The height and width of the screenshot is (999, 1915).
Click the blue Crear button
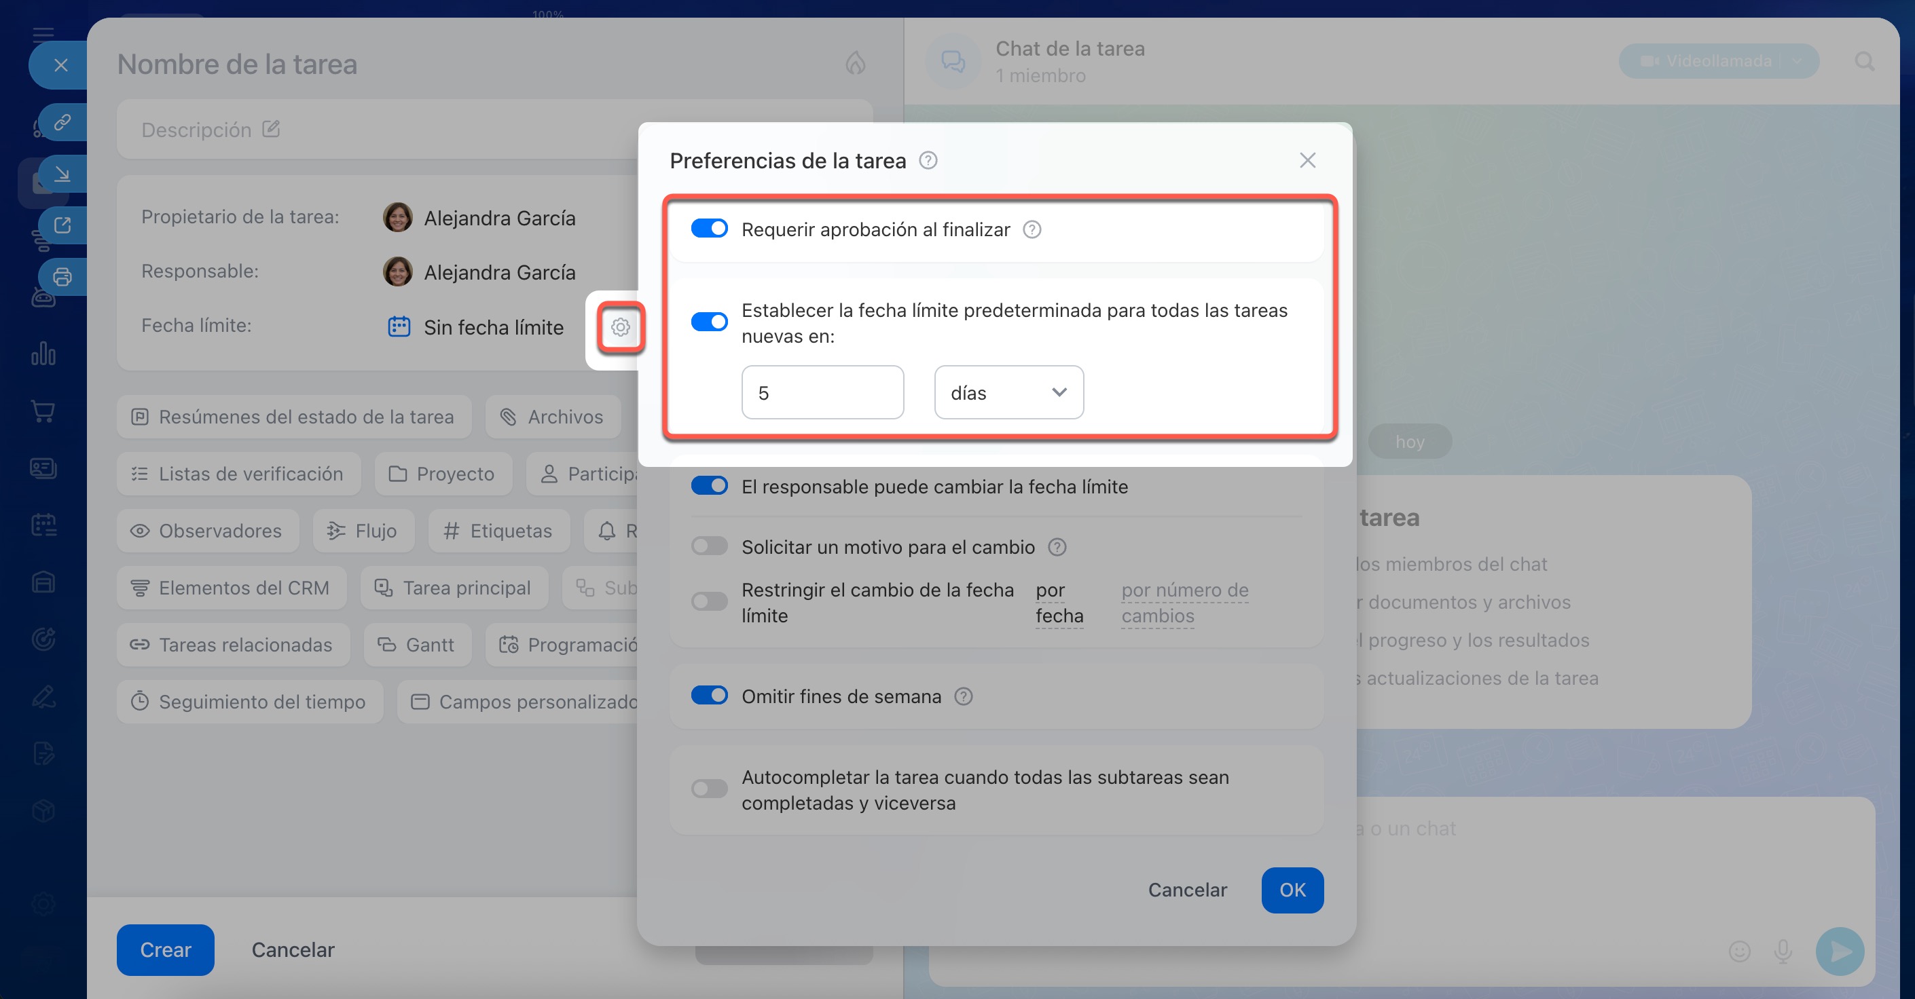tap(165, 949)
